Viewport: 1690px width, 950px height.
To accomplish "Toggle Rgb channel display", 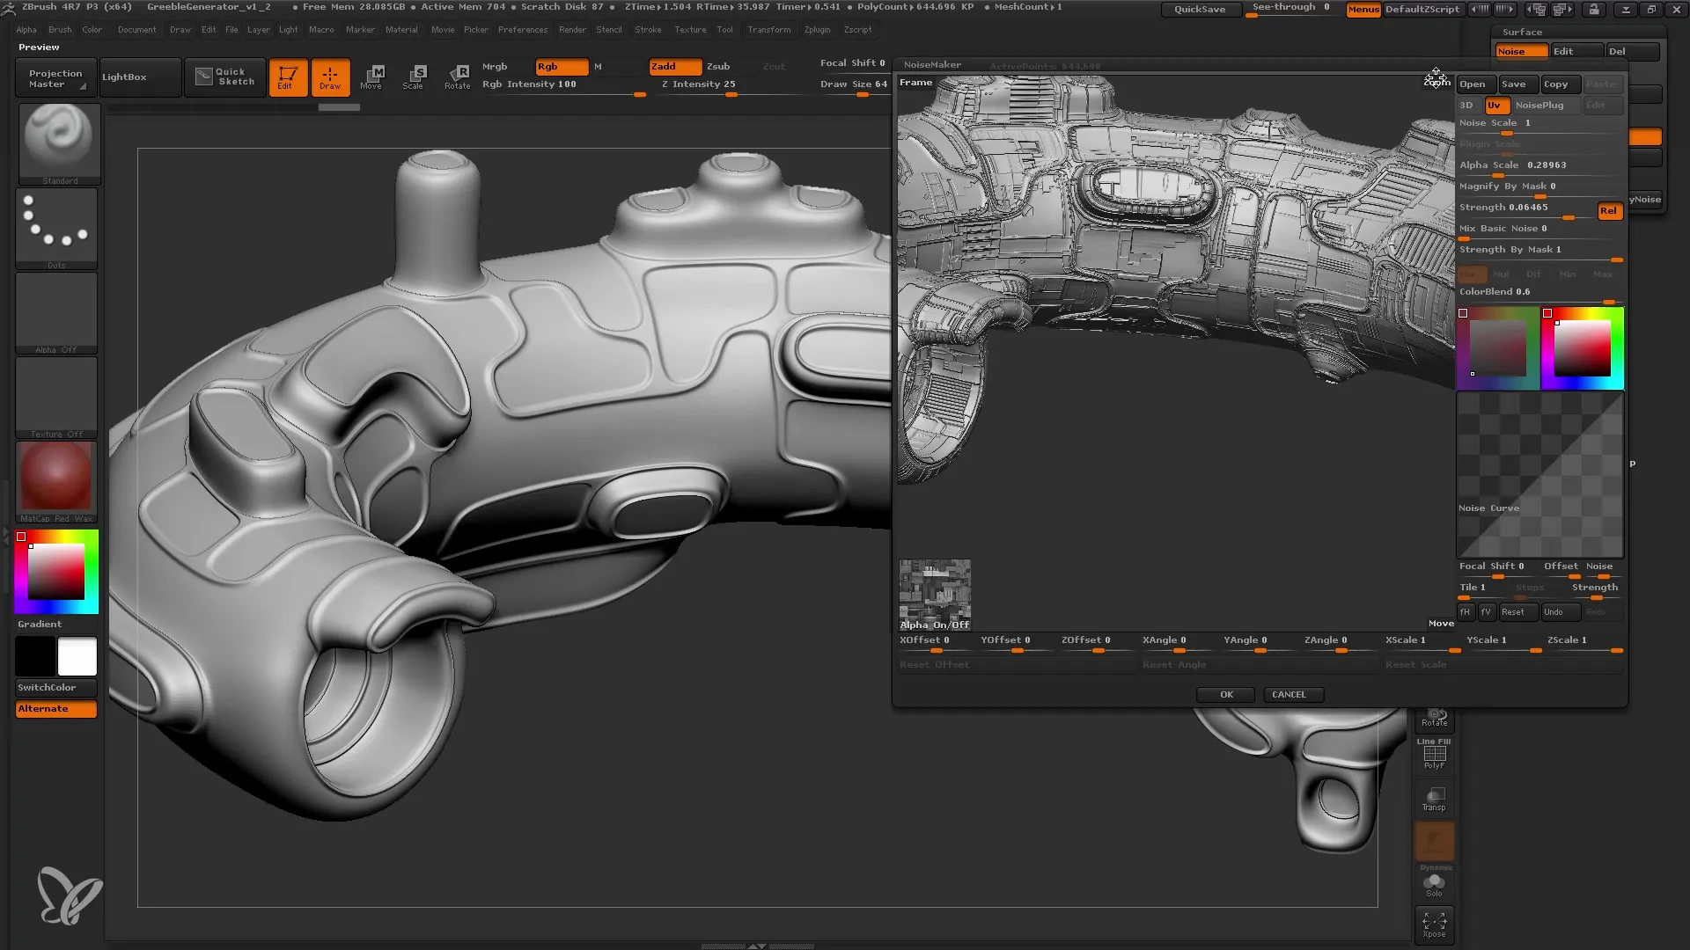I will coord(547,65).
